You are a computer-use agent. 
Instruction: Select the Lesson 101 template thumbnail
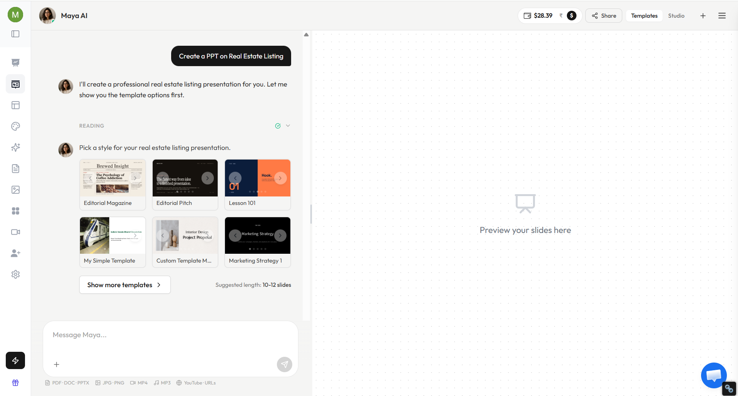(x=258, y=178)
